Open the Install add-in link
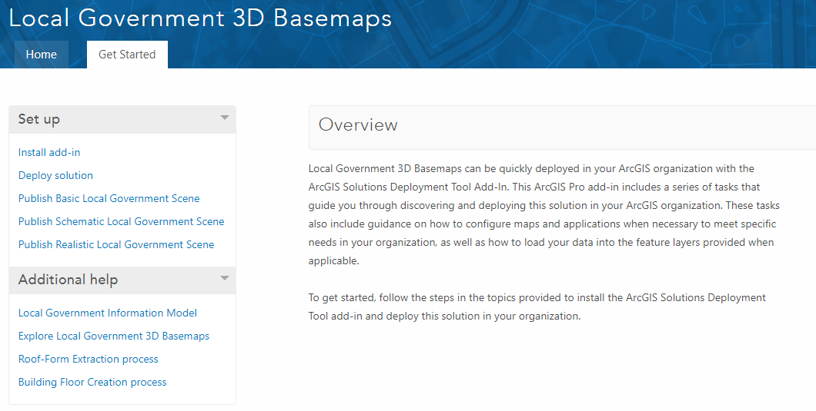 [49, 152]
